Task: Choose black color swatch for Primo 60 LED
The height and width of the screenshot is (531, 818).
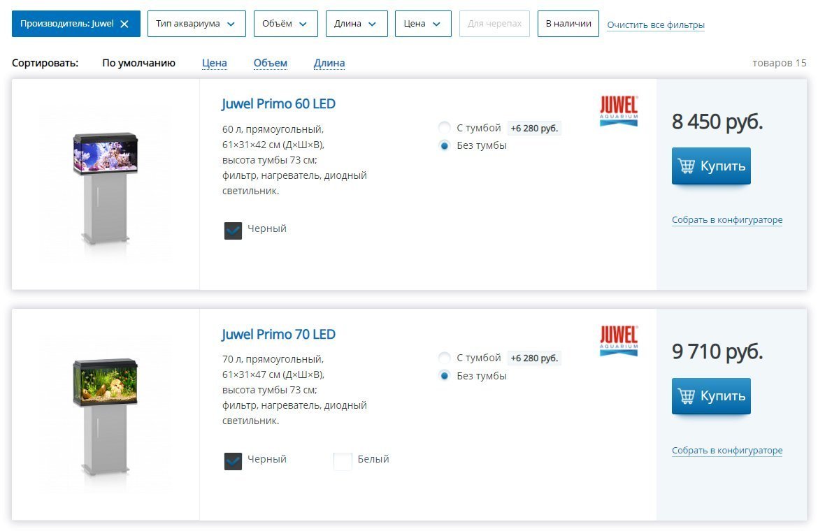Action: tap(233, 231)
